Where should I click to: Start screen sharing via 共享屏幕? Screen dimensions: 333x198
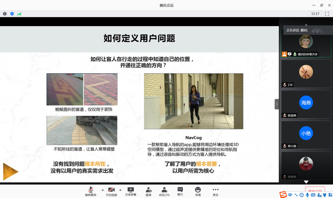point(131,191)
